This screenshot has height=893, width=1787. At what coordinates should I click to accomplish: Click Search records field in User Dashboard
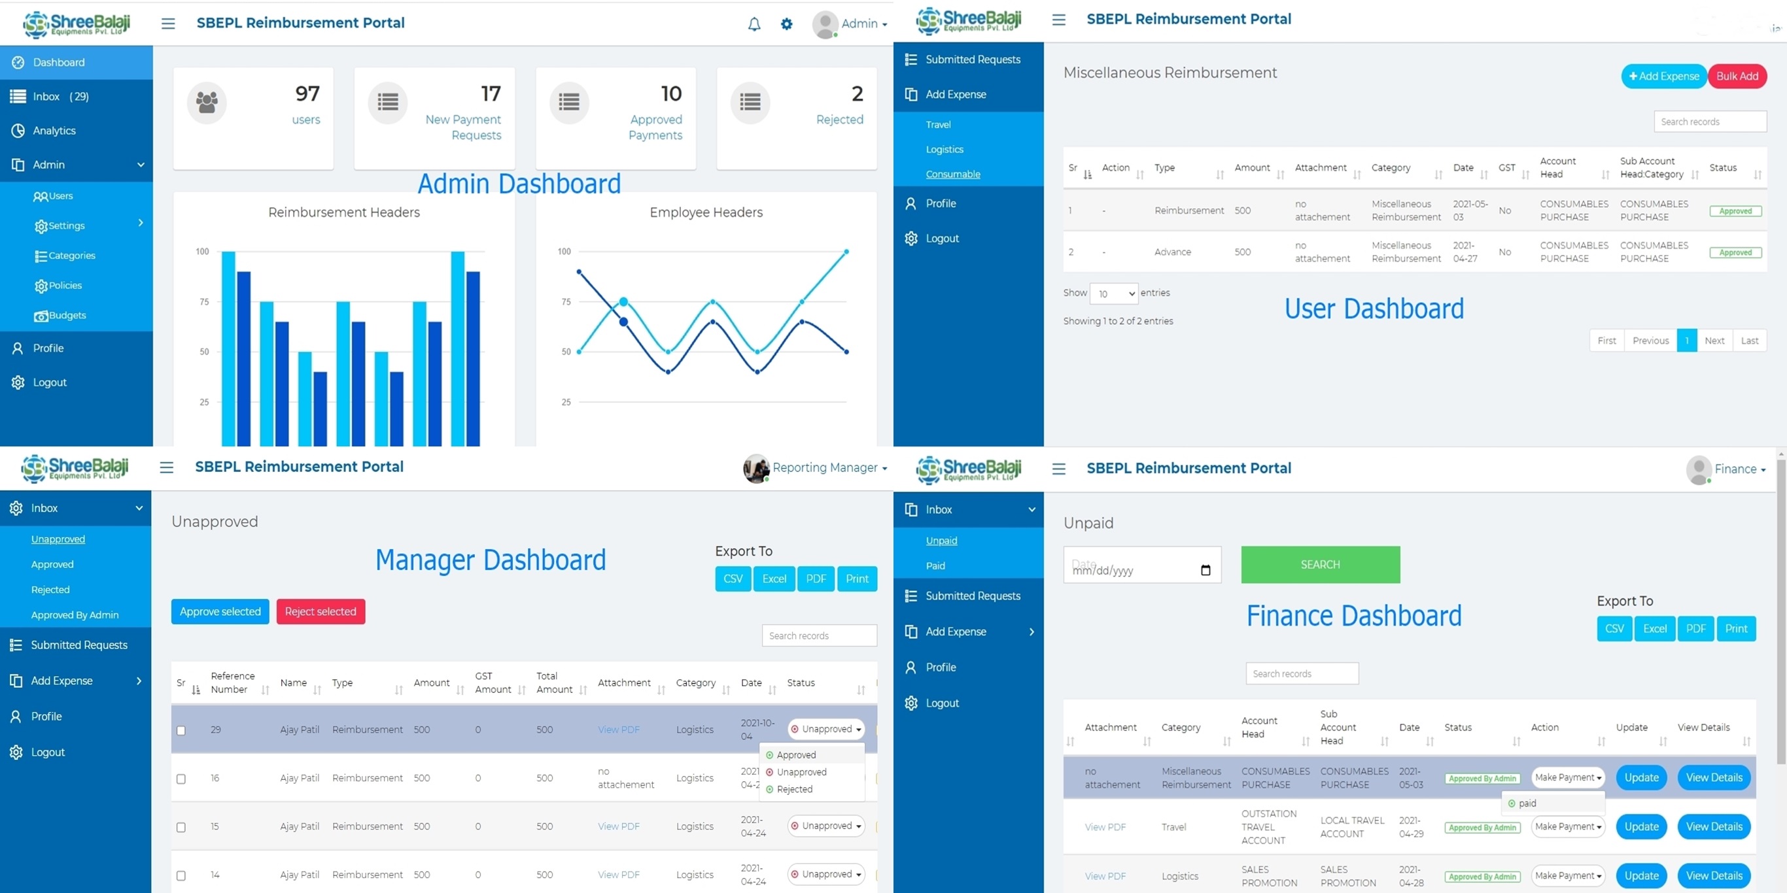[1709, 122]
